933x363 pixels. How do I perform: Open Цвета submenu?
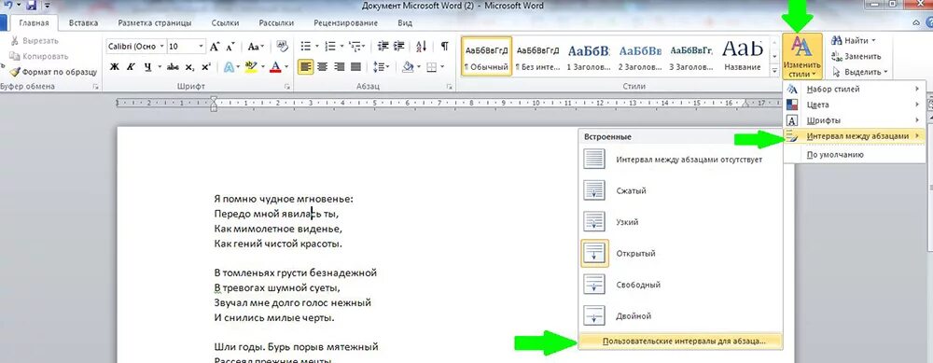coord(855,105)
